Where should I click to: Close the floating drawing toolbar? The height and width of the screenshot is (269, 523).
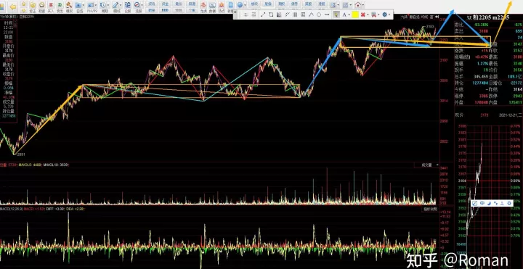point(235,12)
